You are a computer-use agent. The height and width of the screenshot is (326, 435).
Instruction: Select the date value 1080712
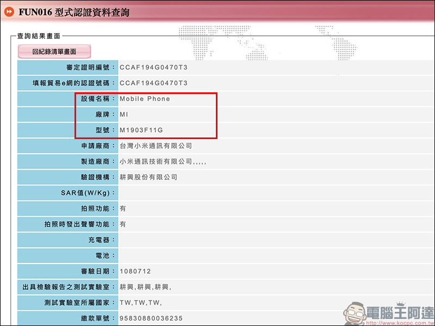(x=135, y=271)
